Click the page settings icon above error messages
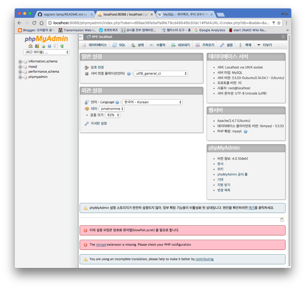The height and width of the screenshot is (289, 306). pos(282,220)
